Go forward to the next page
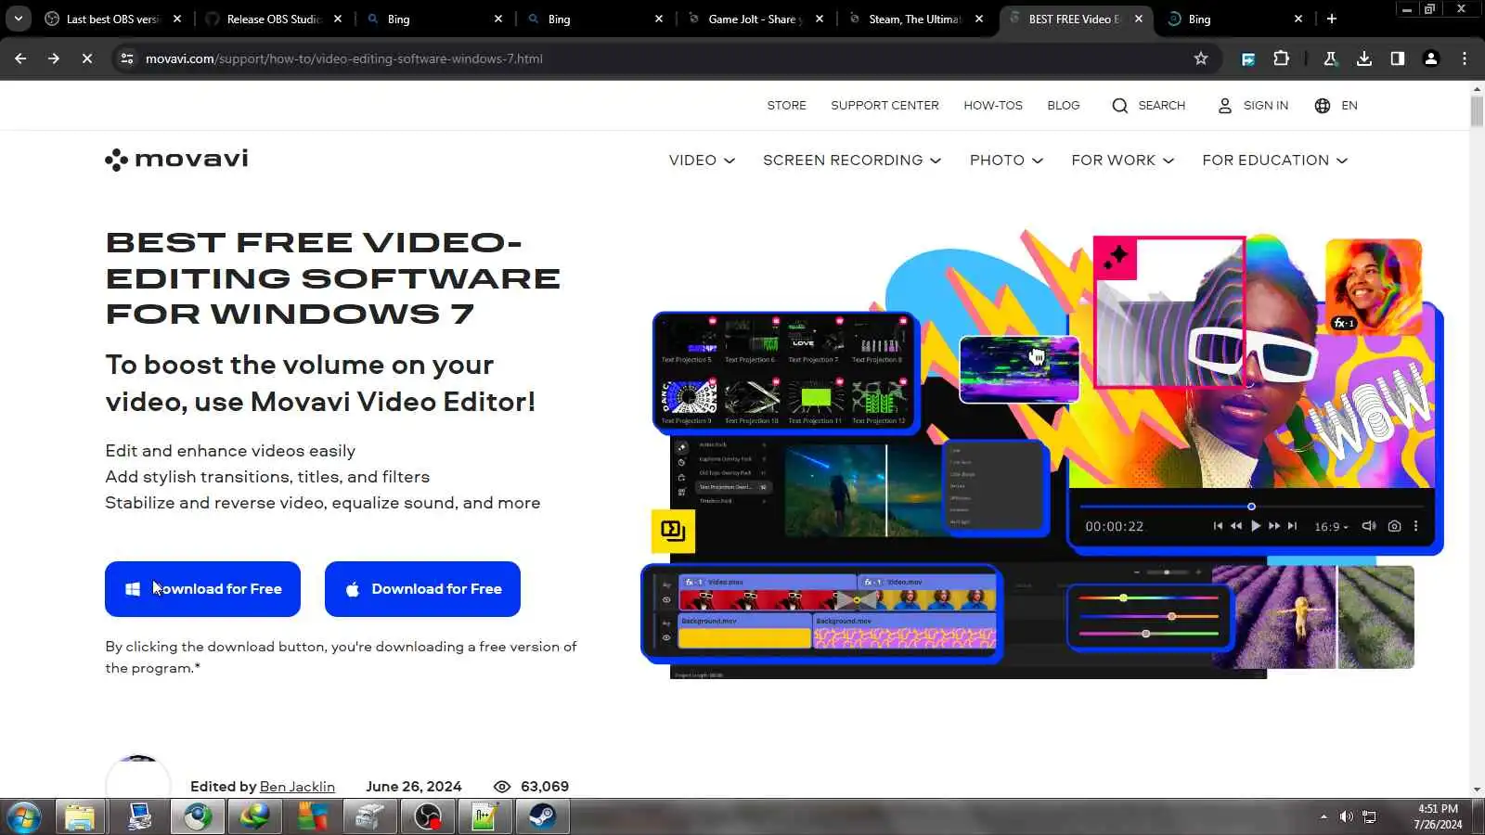Screen dimensions: 1485x835 coord(54,58)
